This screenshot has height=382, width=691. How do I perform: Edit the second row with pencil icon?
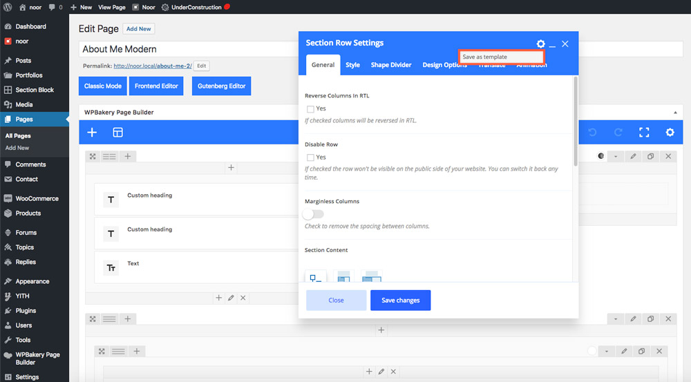[633, 318]
